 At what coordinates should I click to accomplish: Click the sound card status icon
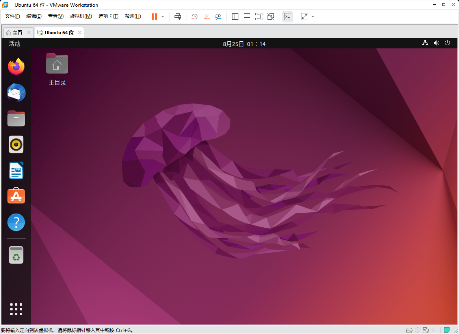pos(435,330)
